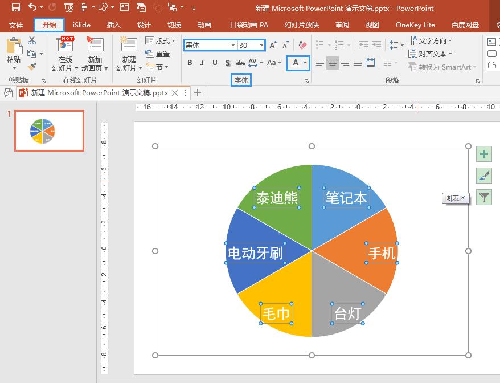The width and height of the screenshot is (500, 383).
Task: Open the 设计 ribbon tab
Action: click(x=144, y=25)
